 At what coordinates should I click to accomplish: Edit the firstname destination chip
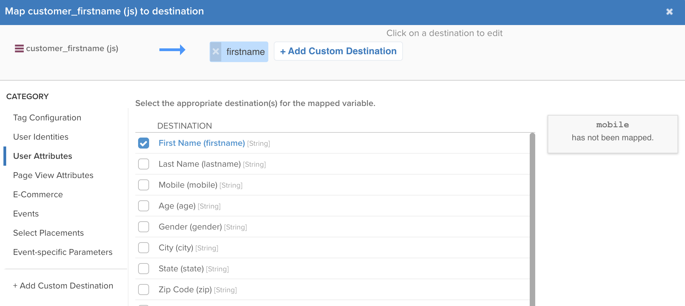pos(245,52)
